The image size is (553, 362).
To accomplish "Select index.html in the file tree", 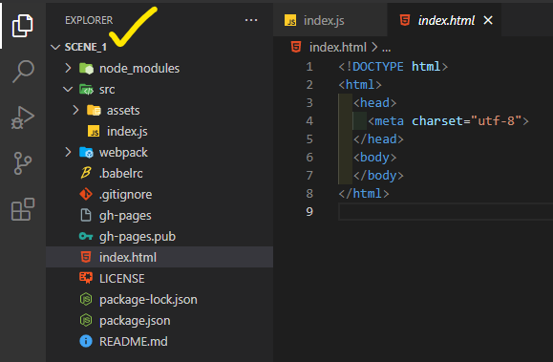I will [x=160, y=257].
